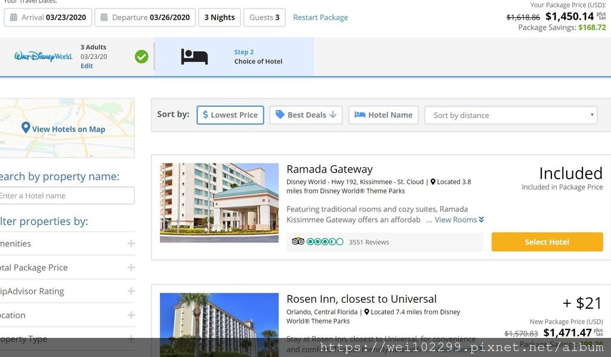Click the Departure calendar icon
The width and height of the screenshot is (611, 357).
104,17
